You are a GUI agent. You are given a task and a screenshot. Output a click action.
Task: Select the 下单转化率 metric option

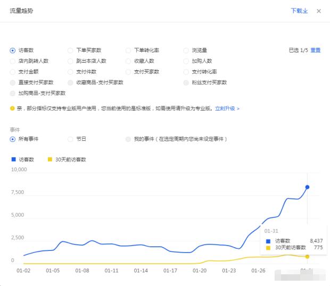point(128,51)
